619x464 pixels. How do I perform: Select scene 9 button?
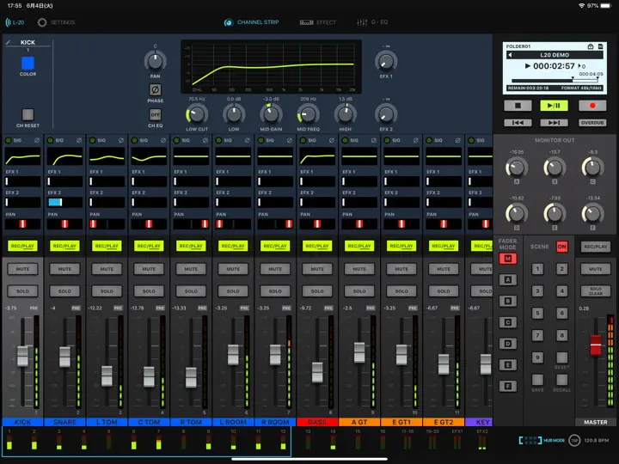[x=537, y=357]
